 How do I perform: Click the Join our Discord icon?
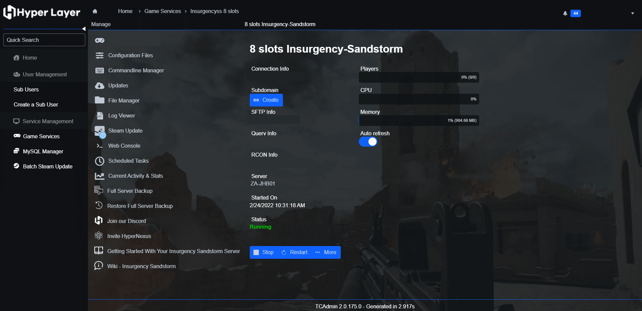[99, 220]
